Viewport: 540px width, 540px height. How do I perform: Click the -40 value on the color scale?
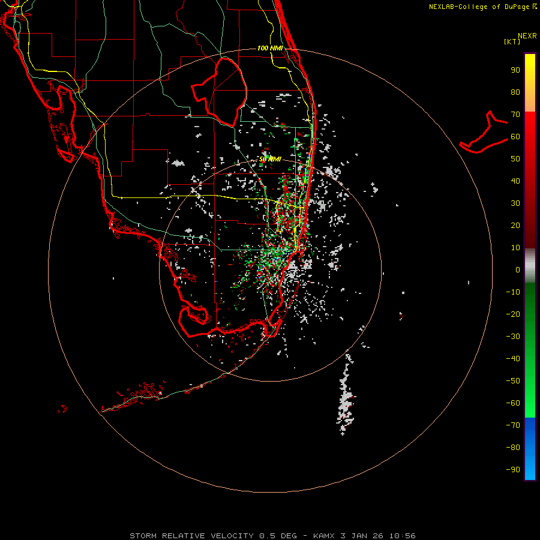coord(513,359)
